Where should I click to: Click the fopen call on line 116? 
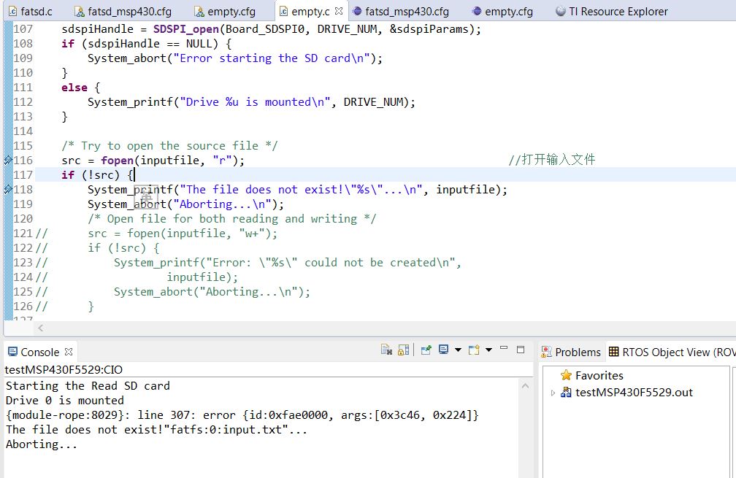tap(118, 161)
